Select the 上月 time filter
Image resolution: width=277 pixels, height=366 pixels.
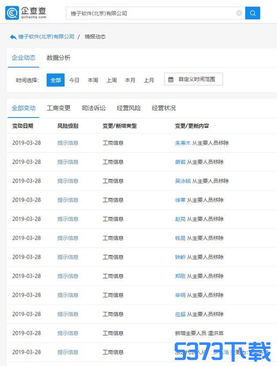pyautogui.click(x=149, y=81)
